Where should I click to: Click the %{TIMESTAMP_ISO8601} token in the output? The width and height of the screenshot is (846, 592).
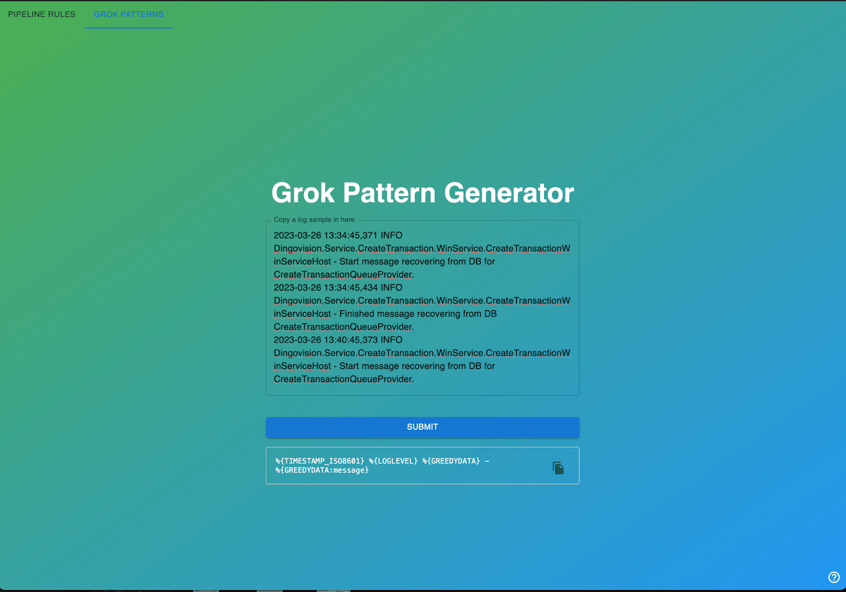pos(319,461)
